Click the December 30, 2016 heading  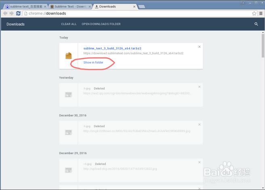tap(73, 116)
